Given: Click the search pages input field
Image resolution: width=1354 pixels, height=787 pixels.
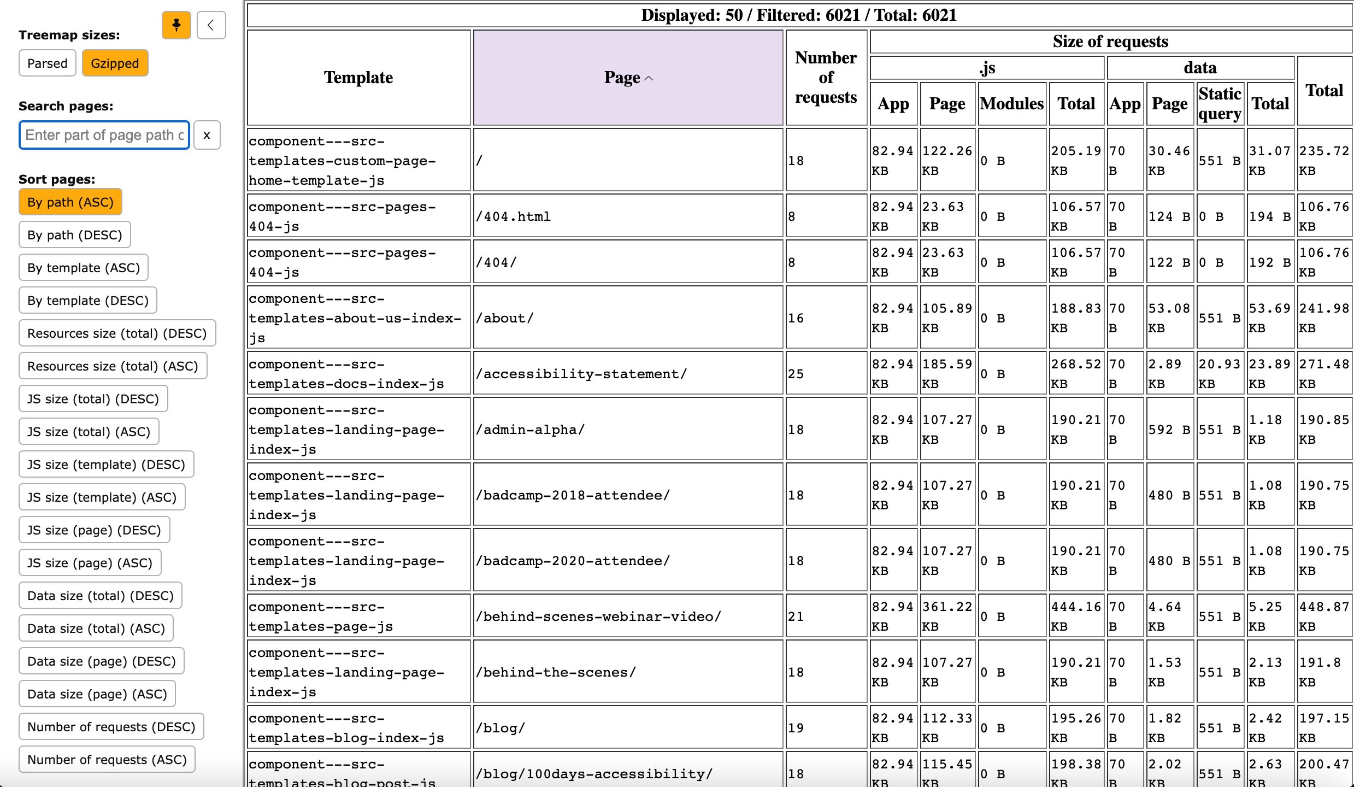Looking at the screenshot, I should (x=105, y=135).
